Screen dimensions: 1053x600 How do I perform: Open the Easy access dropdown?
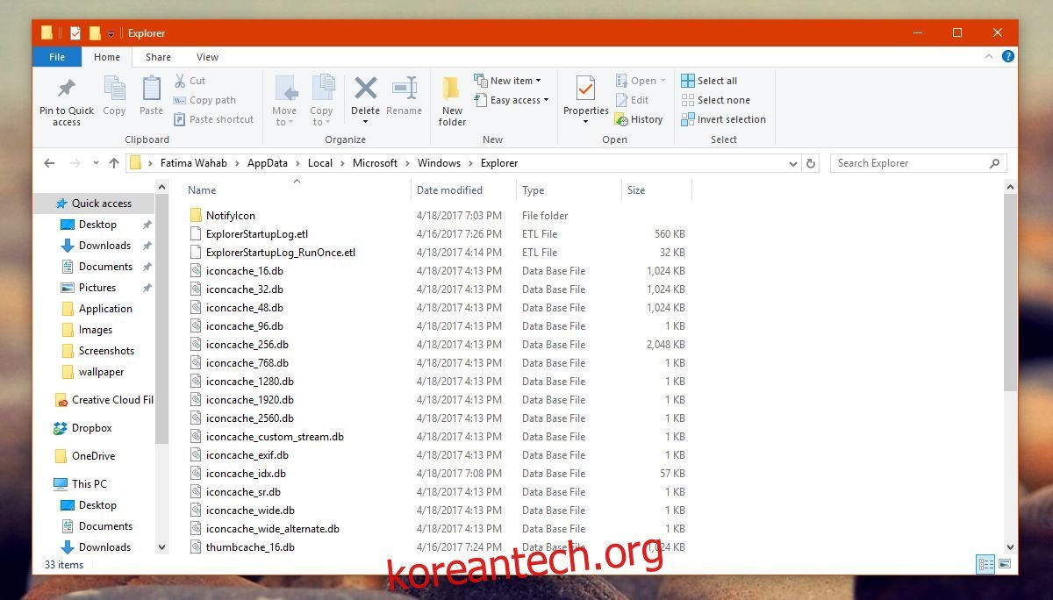click(x=511, y=100)
